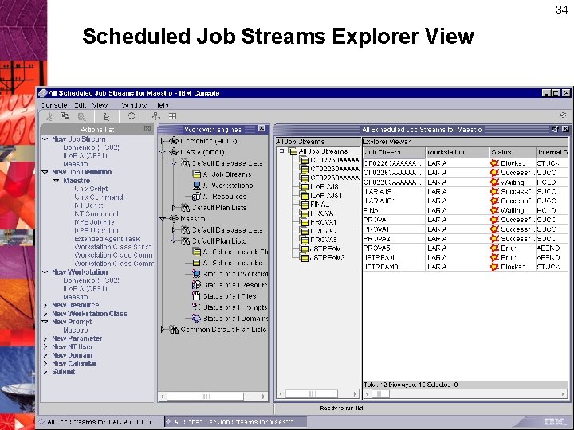Select the All Resources list icon
Image resolution: width=574 pixels, height=430 pixels.
coord(197,197)
